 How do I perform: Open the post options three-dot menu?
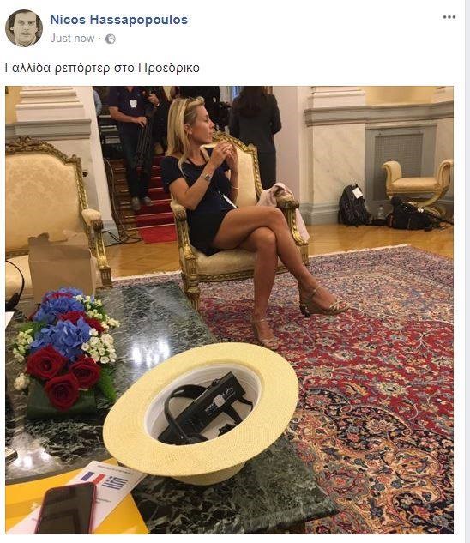click(x=449, y=17)
